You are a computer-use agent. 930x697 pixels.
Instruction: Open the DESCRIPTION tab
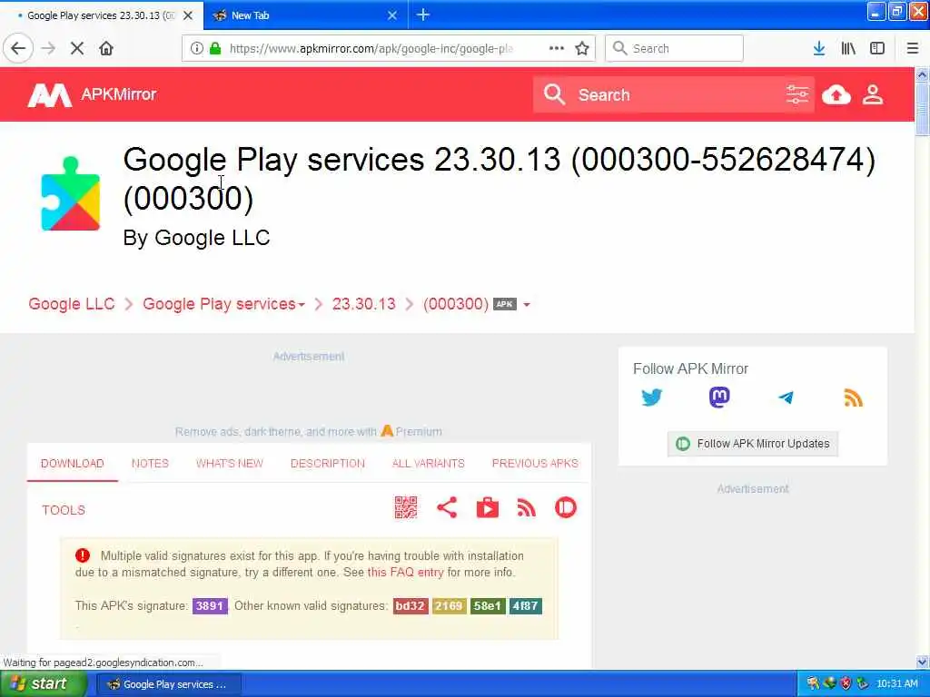[327, 464]
